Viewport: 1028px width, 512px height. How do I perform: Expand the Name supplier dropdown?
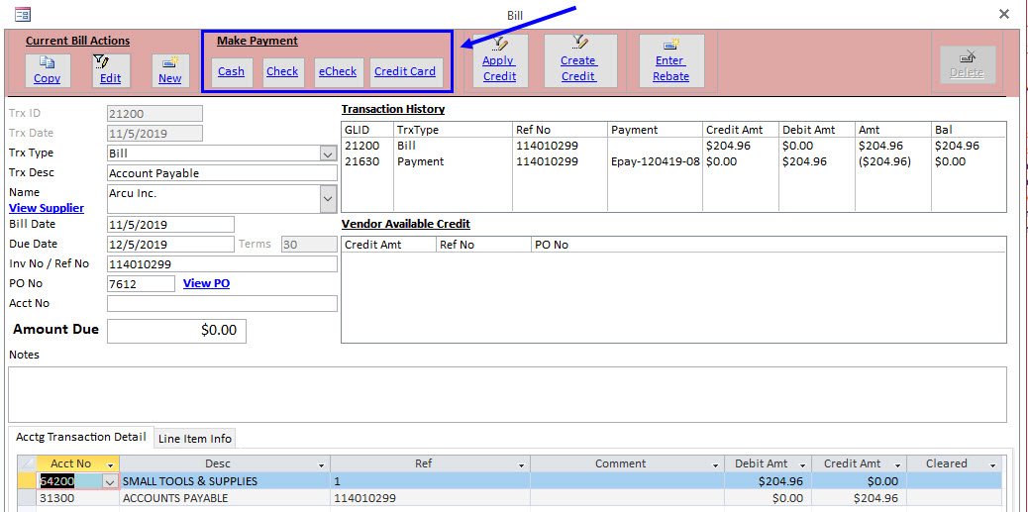point(328,199)
